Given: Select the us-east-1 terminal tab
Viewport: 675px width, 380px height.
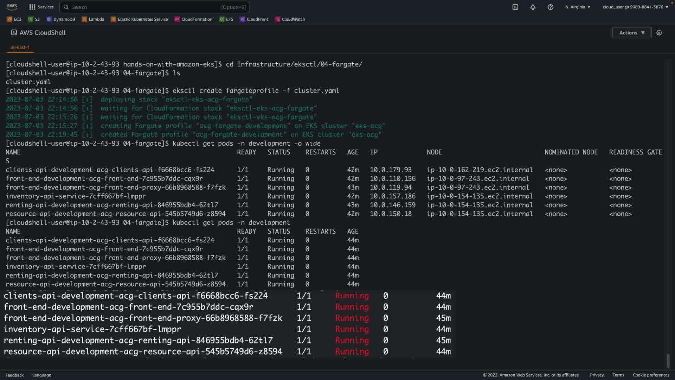Looking at the screenshot, I should coord(20,47).
